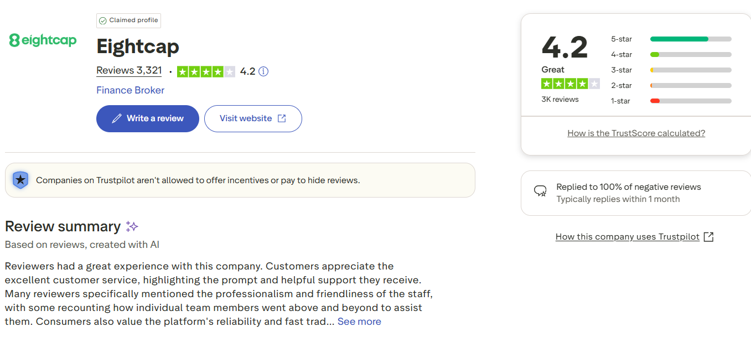Open the Finance Broker category link

tap(130, 90)
